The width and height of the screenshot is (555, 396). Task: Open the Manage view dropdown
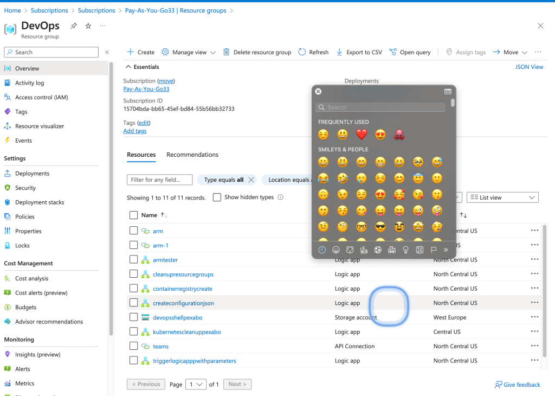(x=189, y=52)
